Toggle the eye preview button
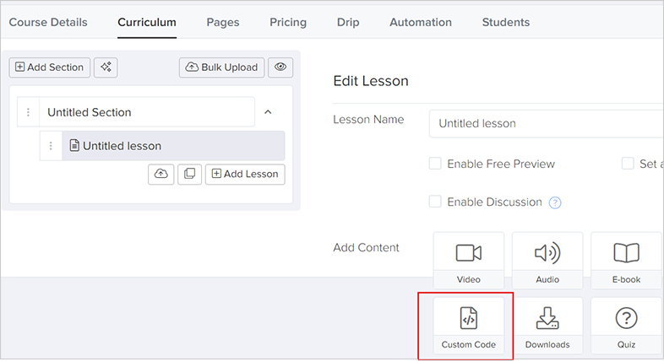 click(280, 67)
